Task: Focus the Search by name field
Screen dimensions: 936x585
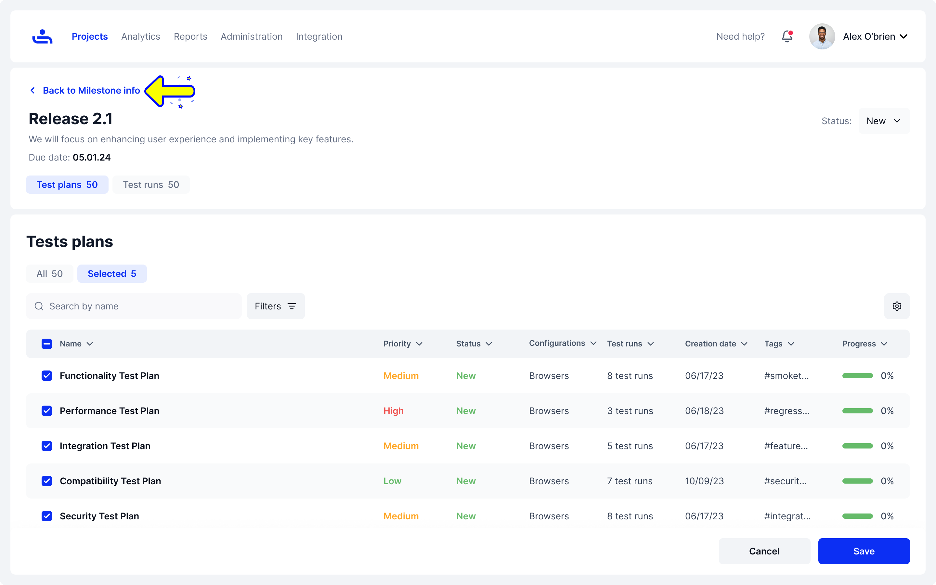Action: pos(134,306)
